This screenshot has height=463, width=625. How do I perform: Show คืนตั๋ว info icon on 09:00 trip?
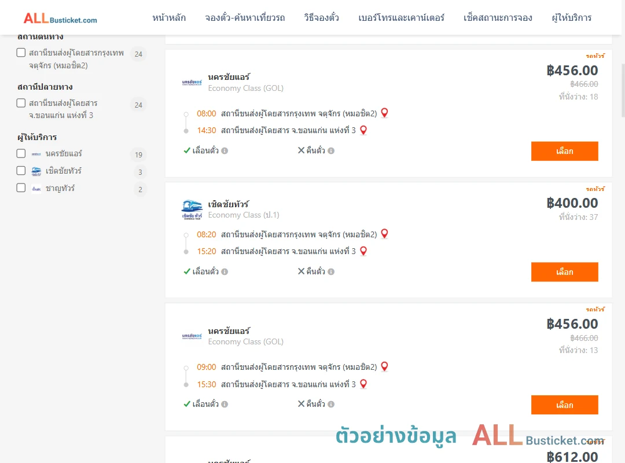point(331,404)
